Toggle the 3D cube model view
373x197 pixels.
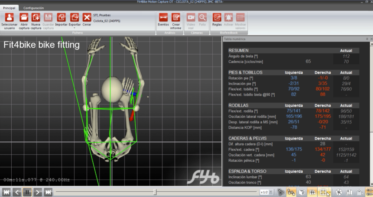point(302,192)
